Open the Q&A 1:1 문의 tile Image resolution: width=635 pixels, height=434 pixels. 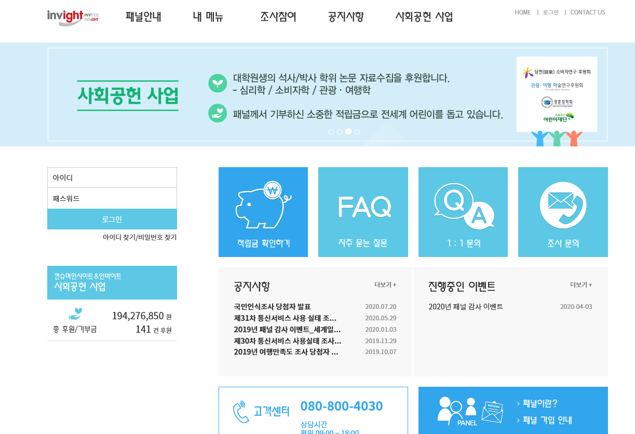(x=463, y=212)
